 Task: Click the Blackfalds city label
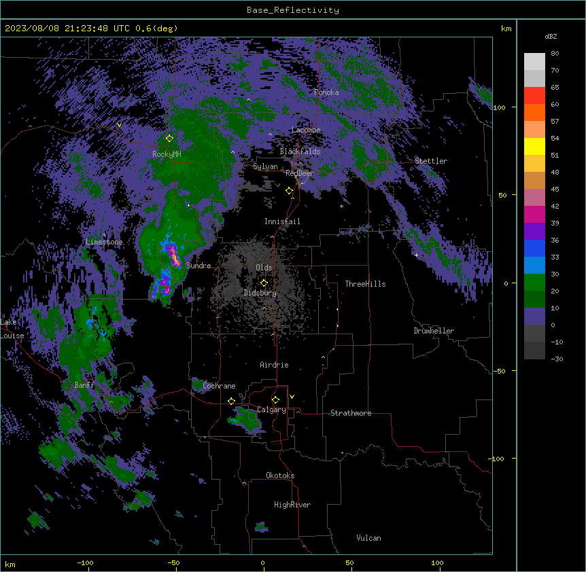[300, 151]
